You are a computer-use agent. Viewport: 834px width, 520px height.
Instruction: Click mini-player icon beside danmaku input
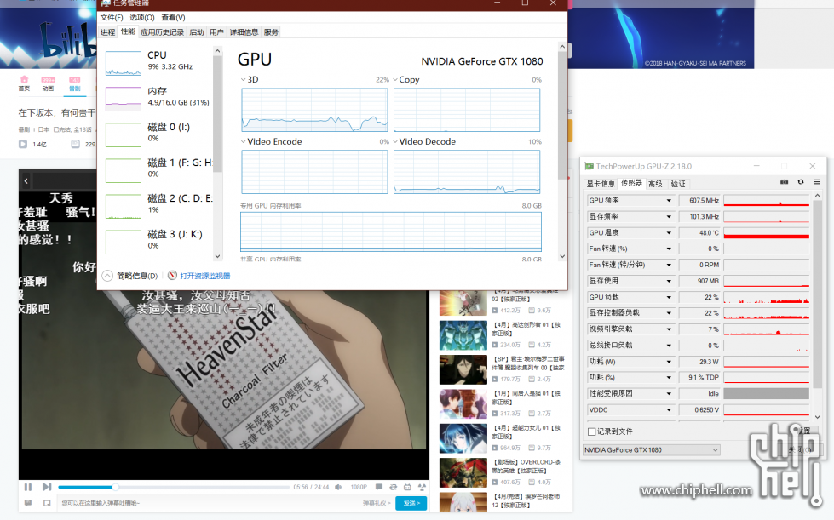click(47, 503)
